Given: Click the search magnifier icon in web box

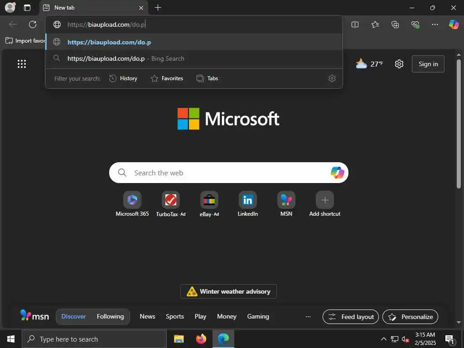Looking at the screenshot, I should click(x=122, y=173).
